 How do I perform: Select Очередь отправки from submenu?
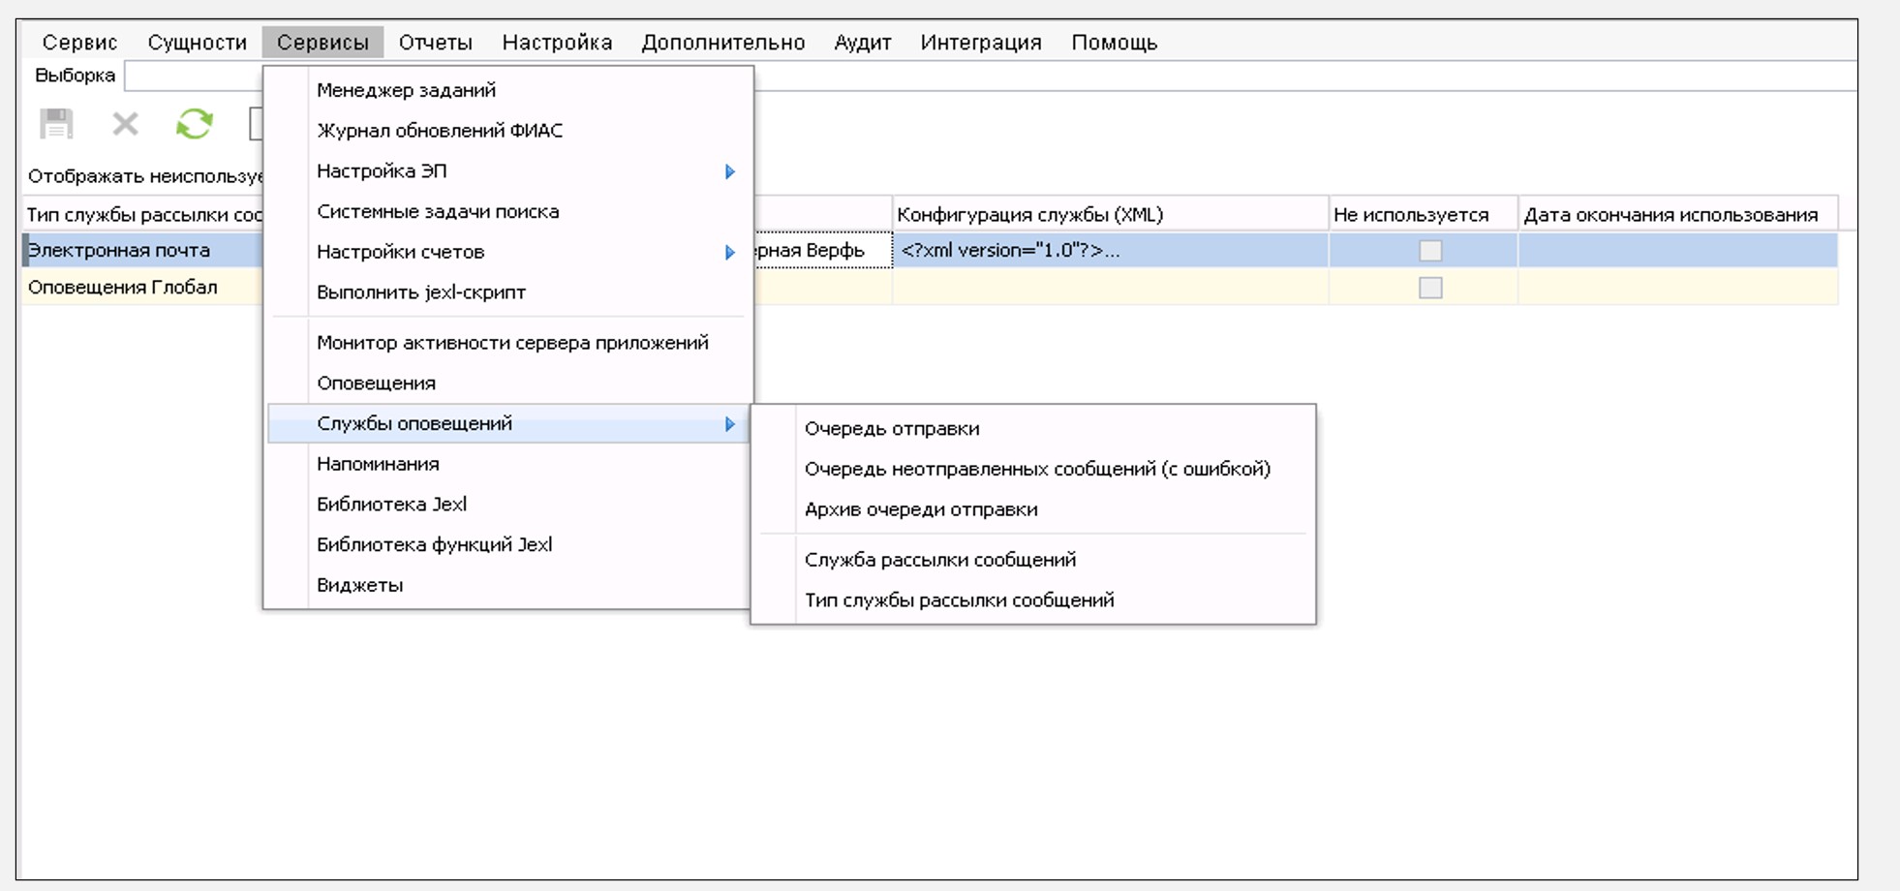891,429
